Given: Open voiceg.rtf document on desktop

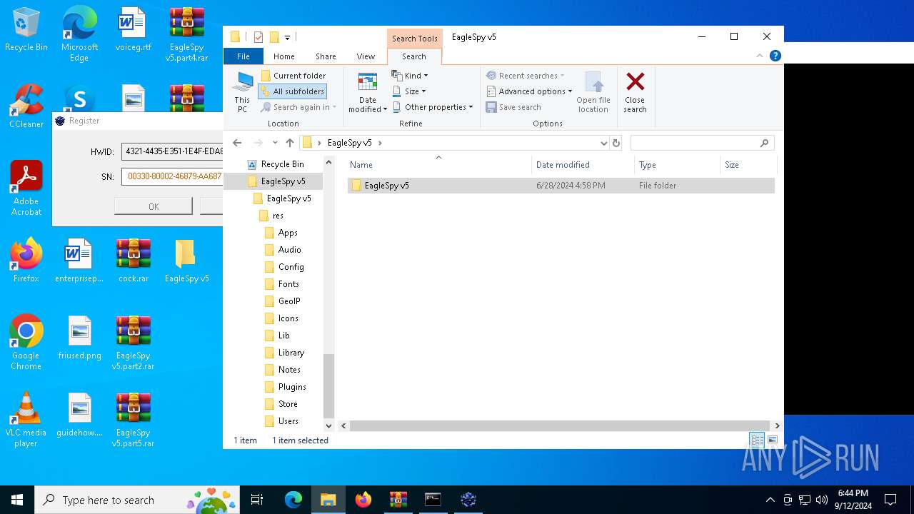Looking at the screenshot, I should [134, 29].
